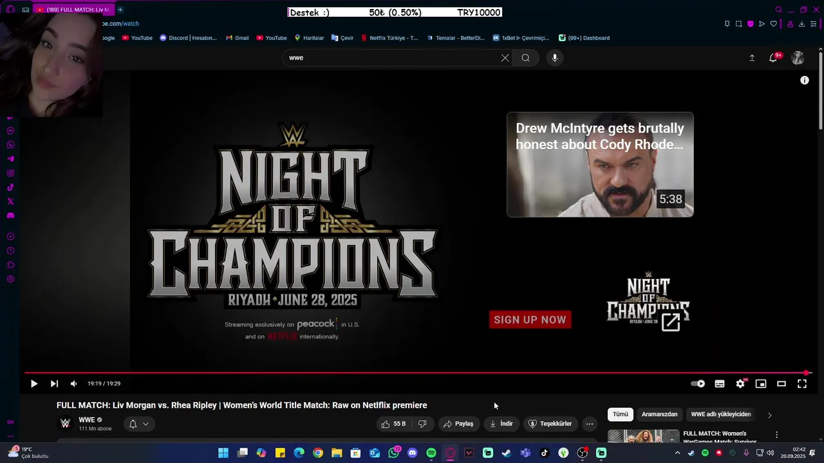Toggle autoplay switch
Viewport: 824px width, 463px height.
[698, 384]
